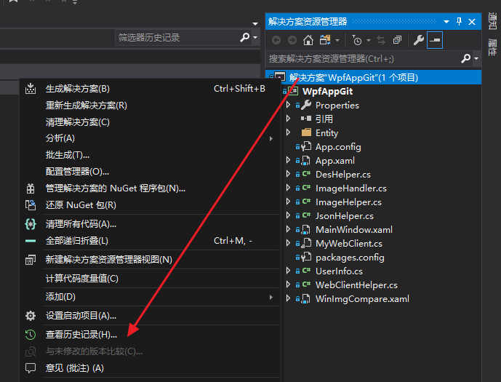Open Solution Explorer search options dropdown

coord(476,59)
